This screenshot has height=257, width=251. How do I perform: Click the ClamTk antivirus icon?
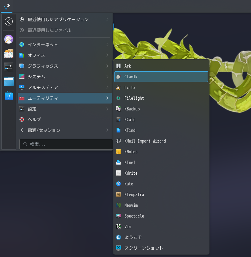point(118,77)
